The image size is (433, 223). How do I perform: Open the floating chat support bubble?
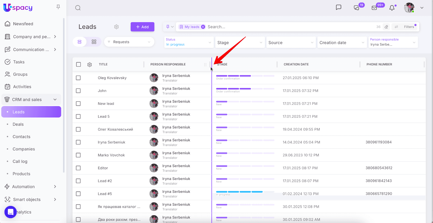pyautogui.click(x=11, y=212)
